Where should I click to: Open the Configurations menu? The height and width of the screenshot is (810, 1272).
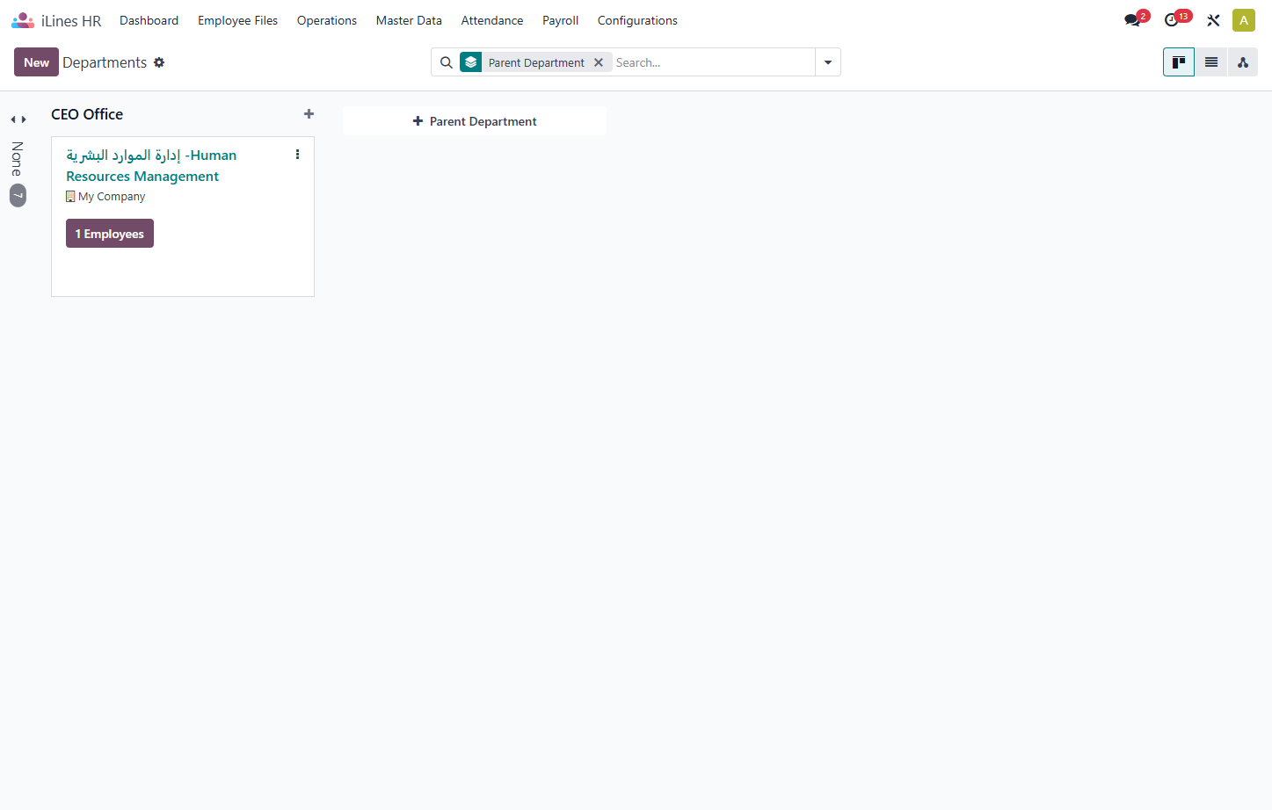637,20
